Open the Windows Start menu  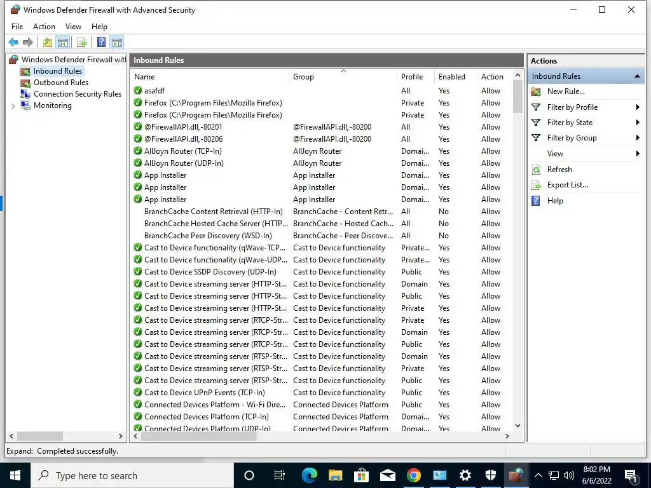(15, 475)
